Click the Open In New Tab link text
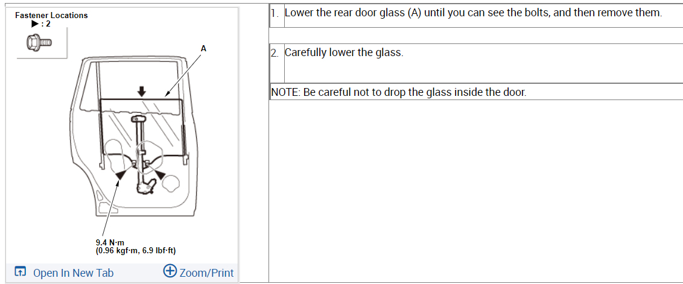 point(73,273)
